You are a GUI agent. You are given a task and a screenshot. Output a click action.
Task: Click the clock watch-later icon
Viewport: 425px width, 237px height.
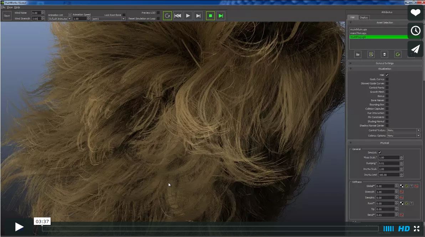(x=415, y=31)
